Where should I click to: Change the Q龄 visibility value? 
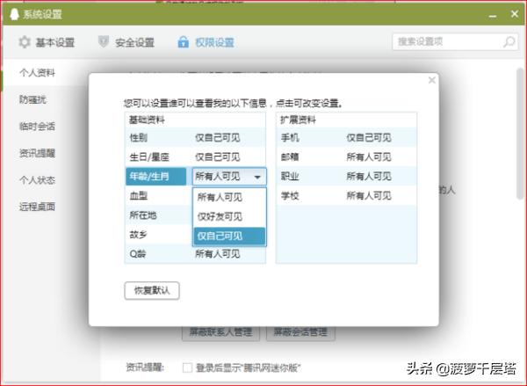218,254
